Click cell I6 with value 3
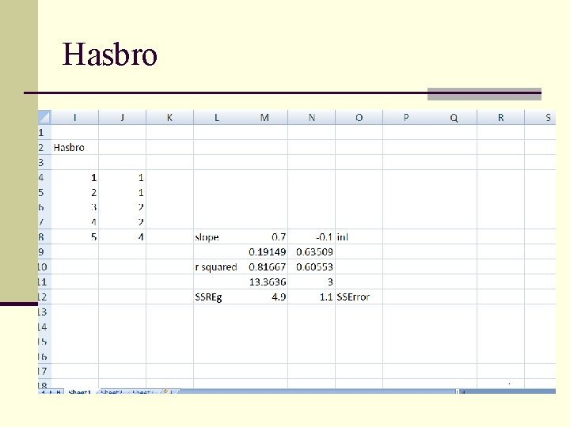The image size is (570, 427). pos(75,207)
